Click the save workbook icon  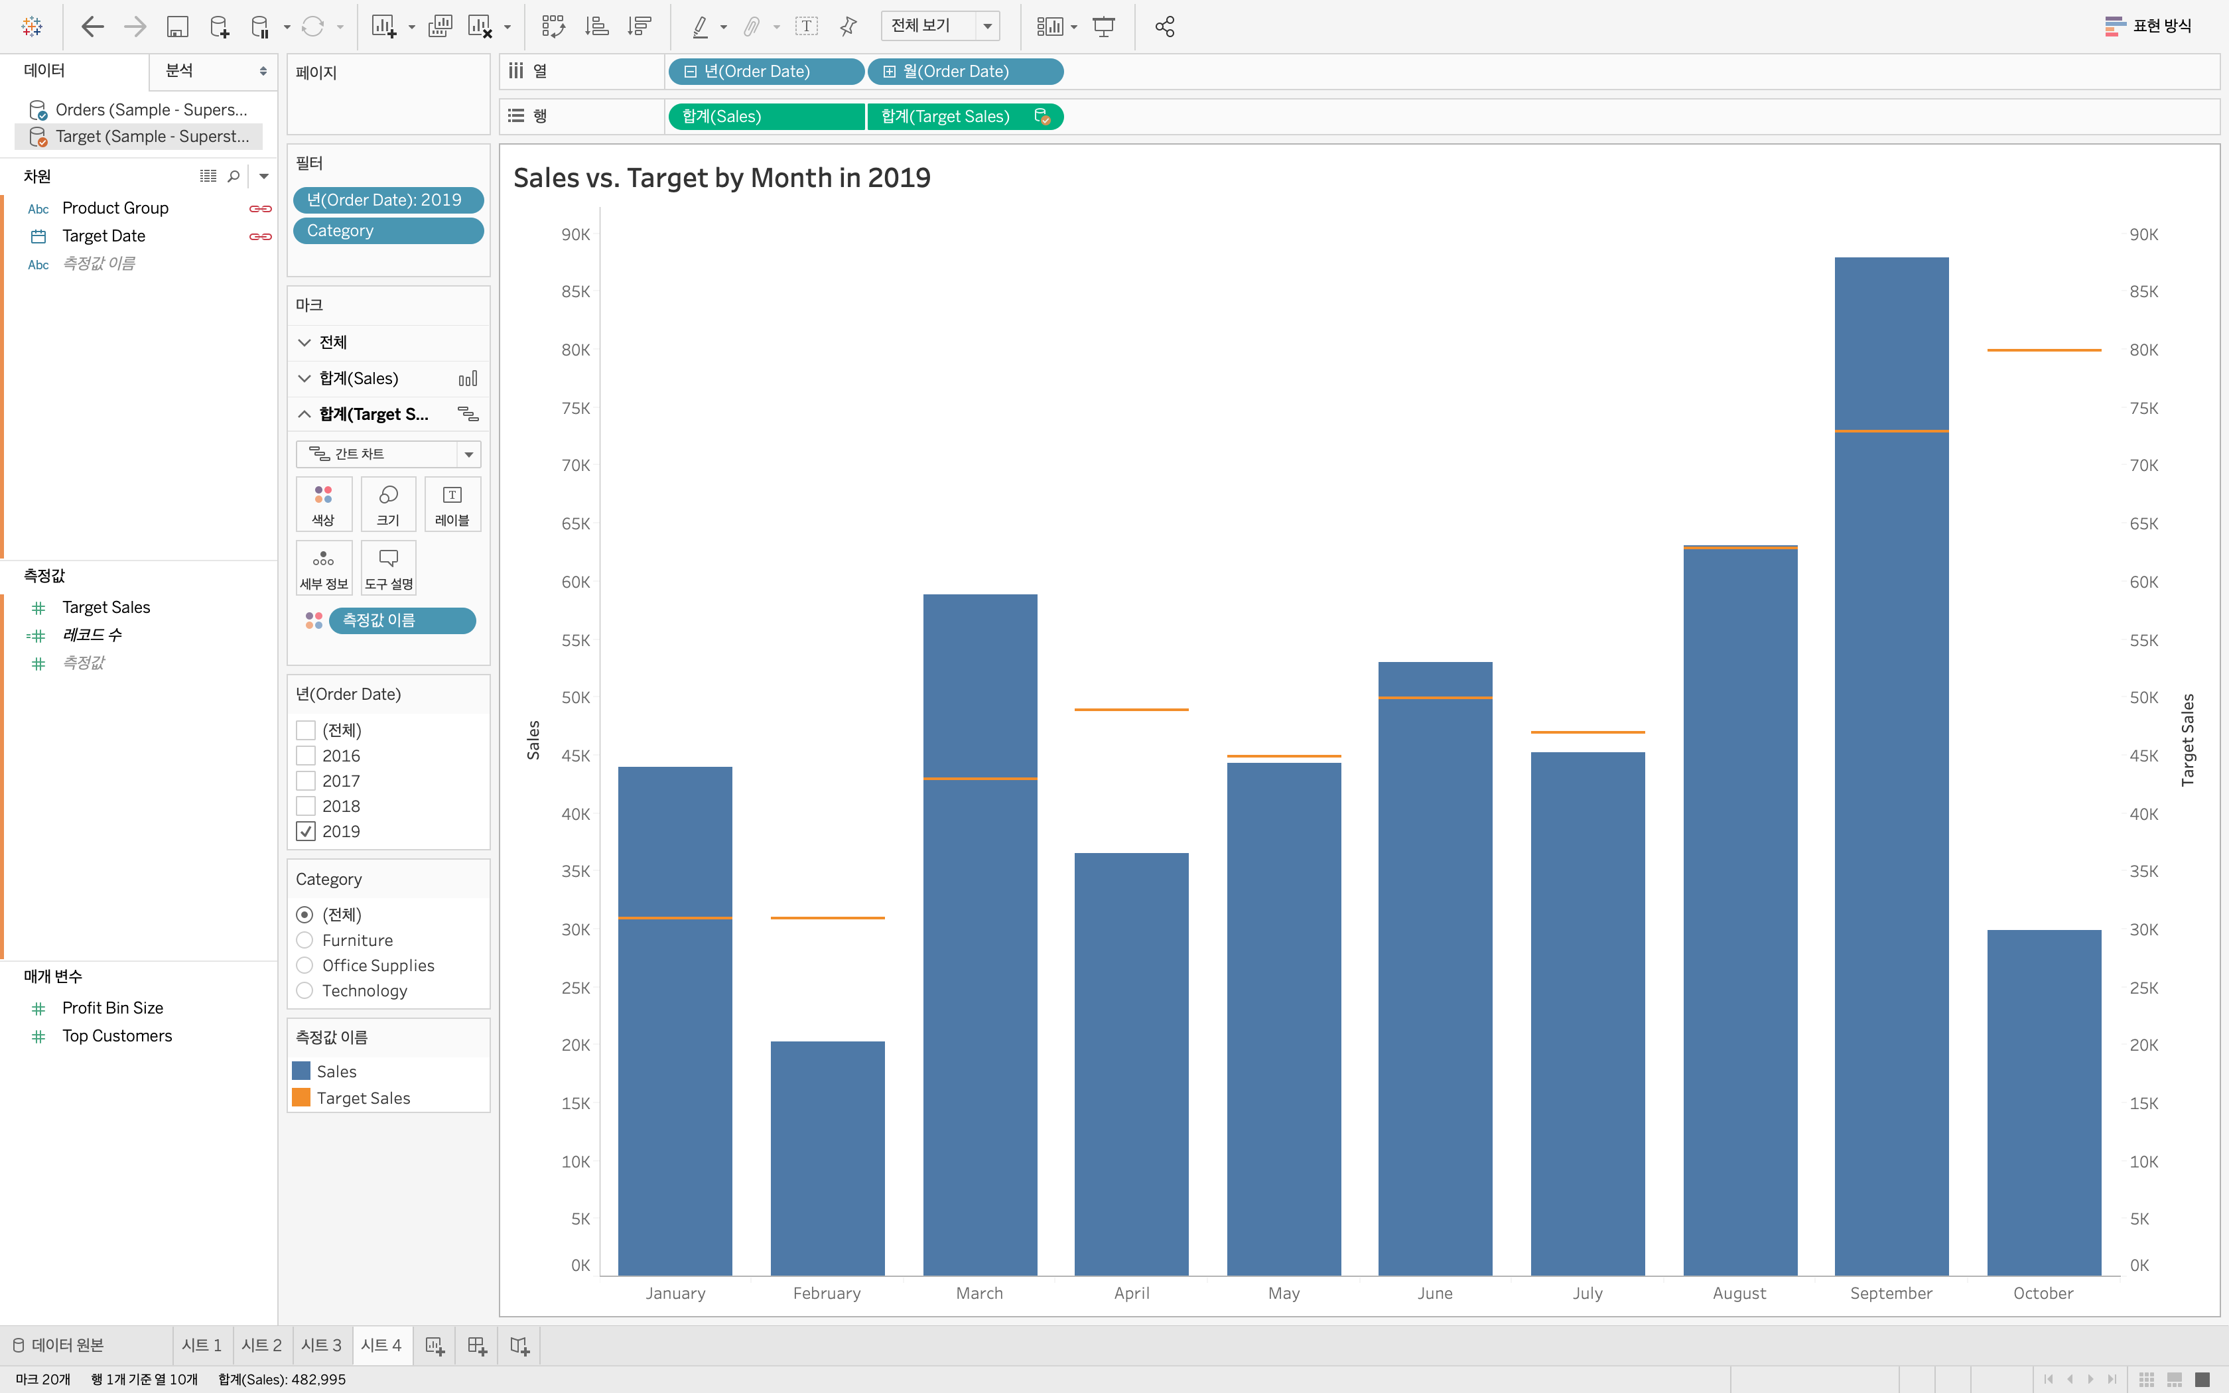tap(177, 27)
